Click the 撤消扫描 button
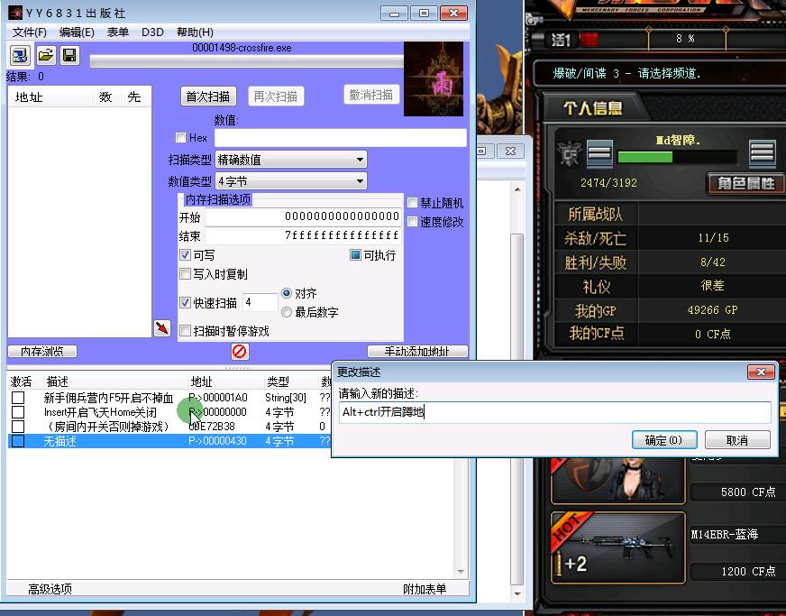Screen dimensions: 786x616 371,95
